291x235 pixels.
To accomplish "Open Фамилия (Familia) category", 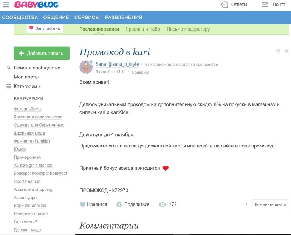I will [x=32, y=141].
